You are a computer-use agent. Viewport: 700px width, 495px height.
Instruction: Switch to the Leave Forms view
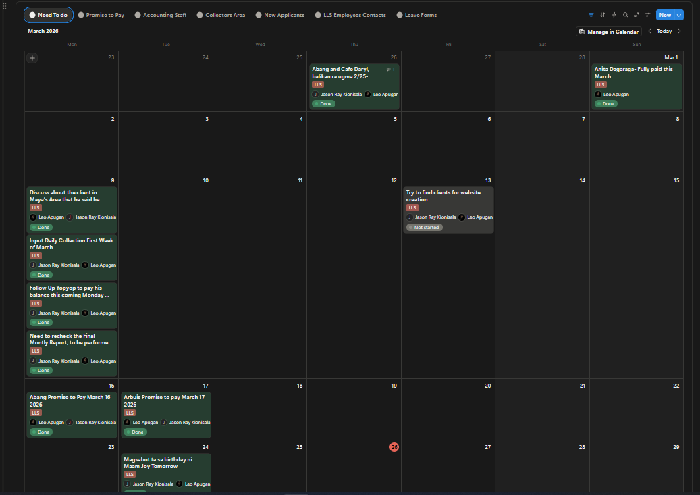point(417,14)
